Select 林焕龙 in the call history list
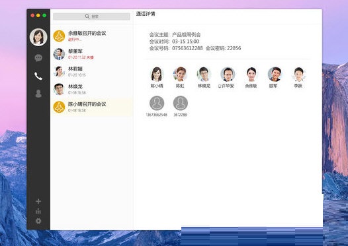Image resolution: width=348 pixels, height=246 pixels. click(x=91, y=89)
